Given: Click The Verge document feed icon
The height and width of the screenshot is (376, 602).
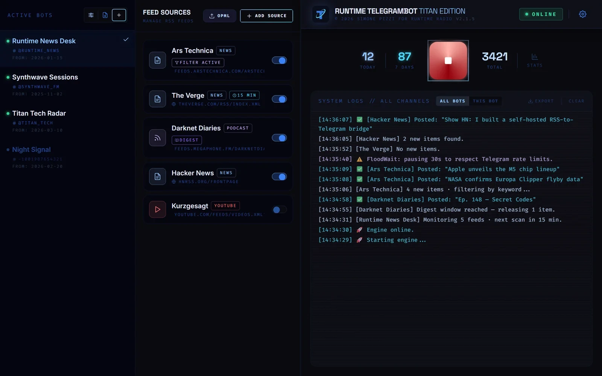Looking at the screenshot, I should point(158,99).
